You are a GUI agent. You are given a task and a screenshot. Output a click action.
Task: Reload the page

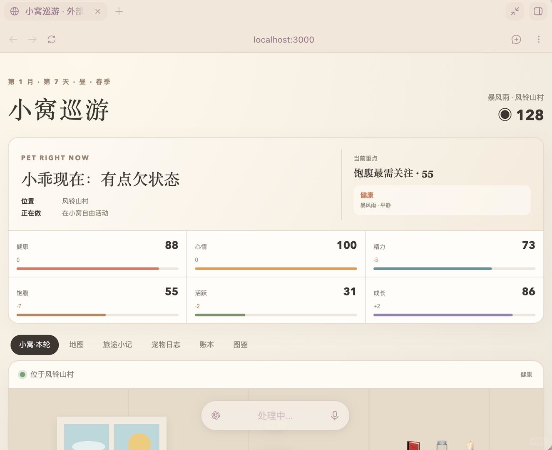(x=52, y=40)
